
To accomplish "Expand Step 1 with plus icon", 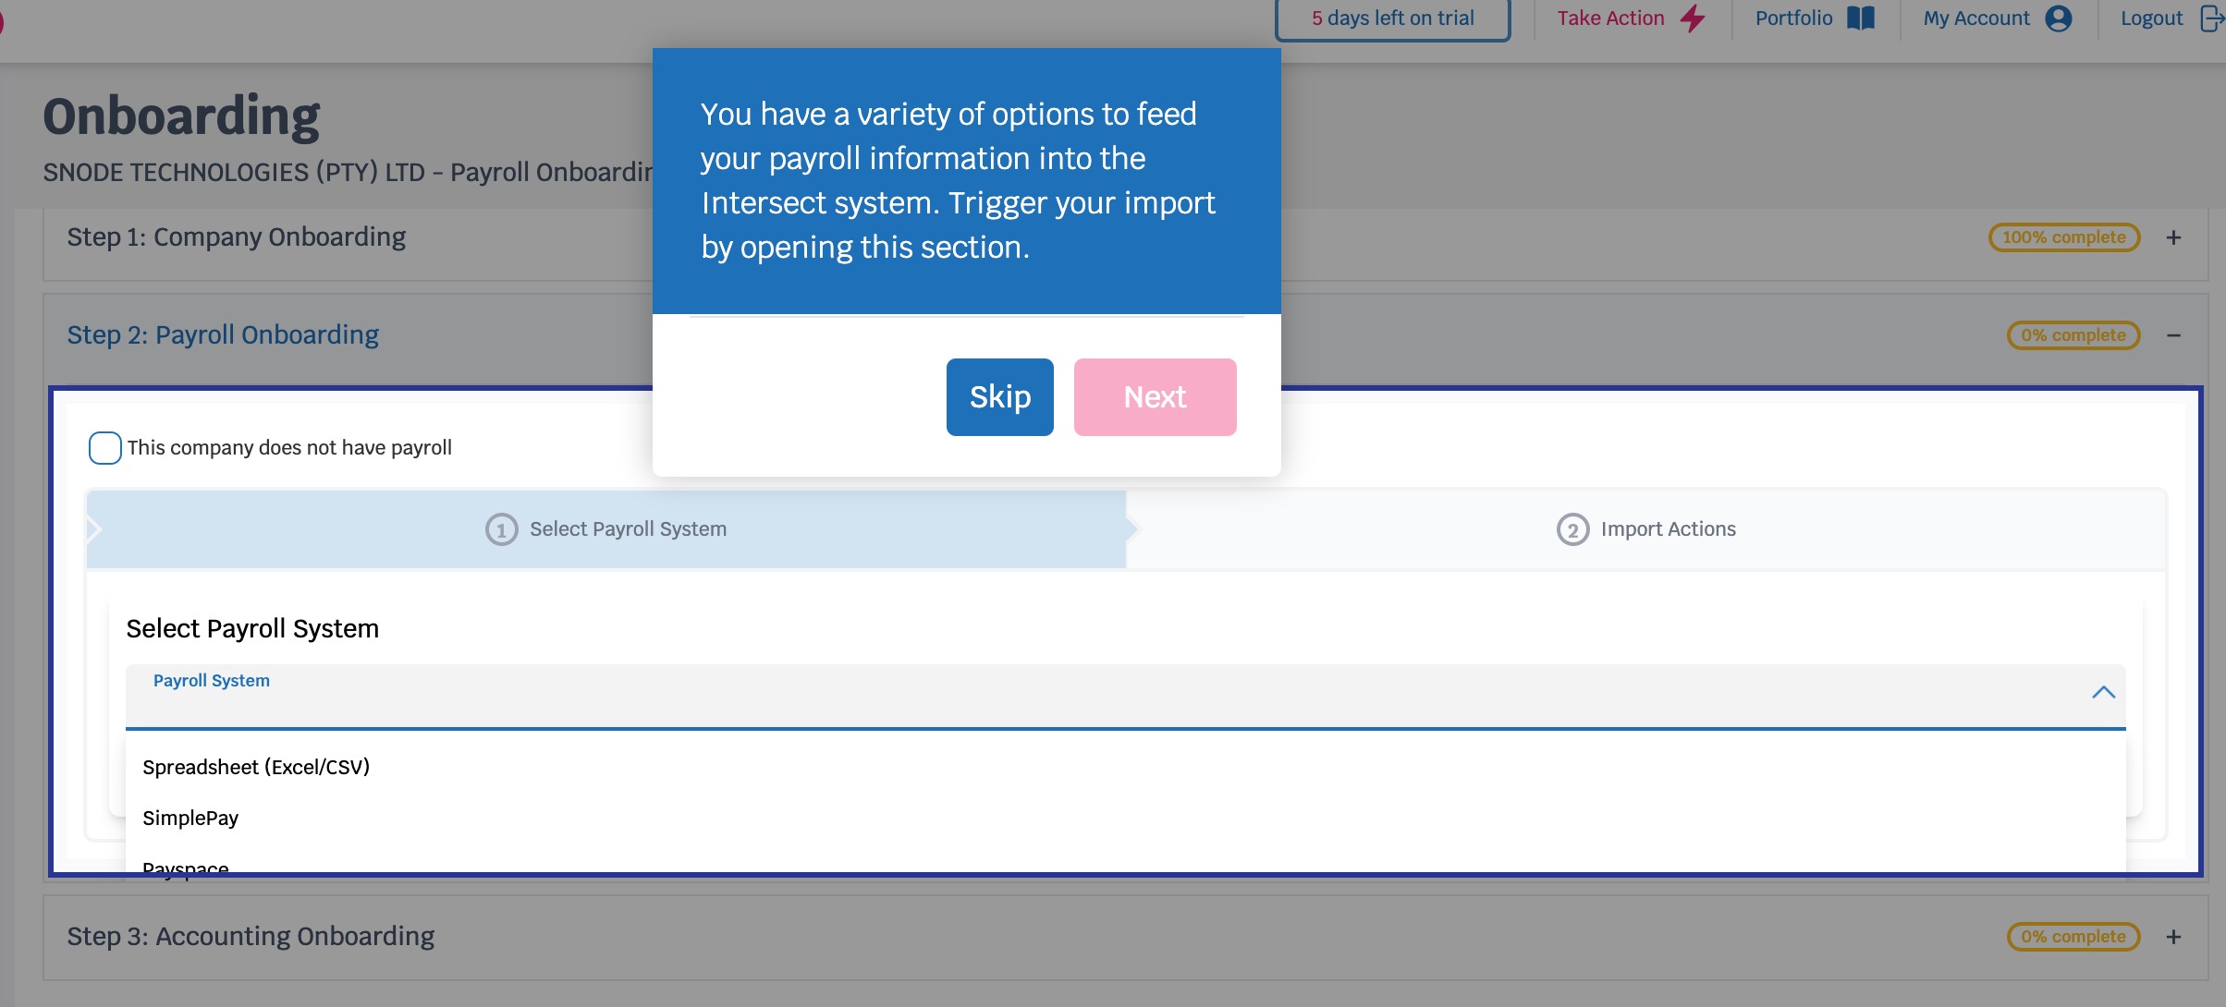I will pos(2173,237).
